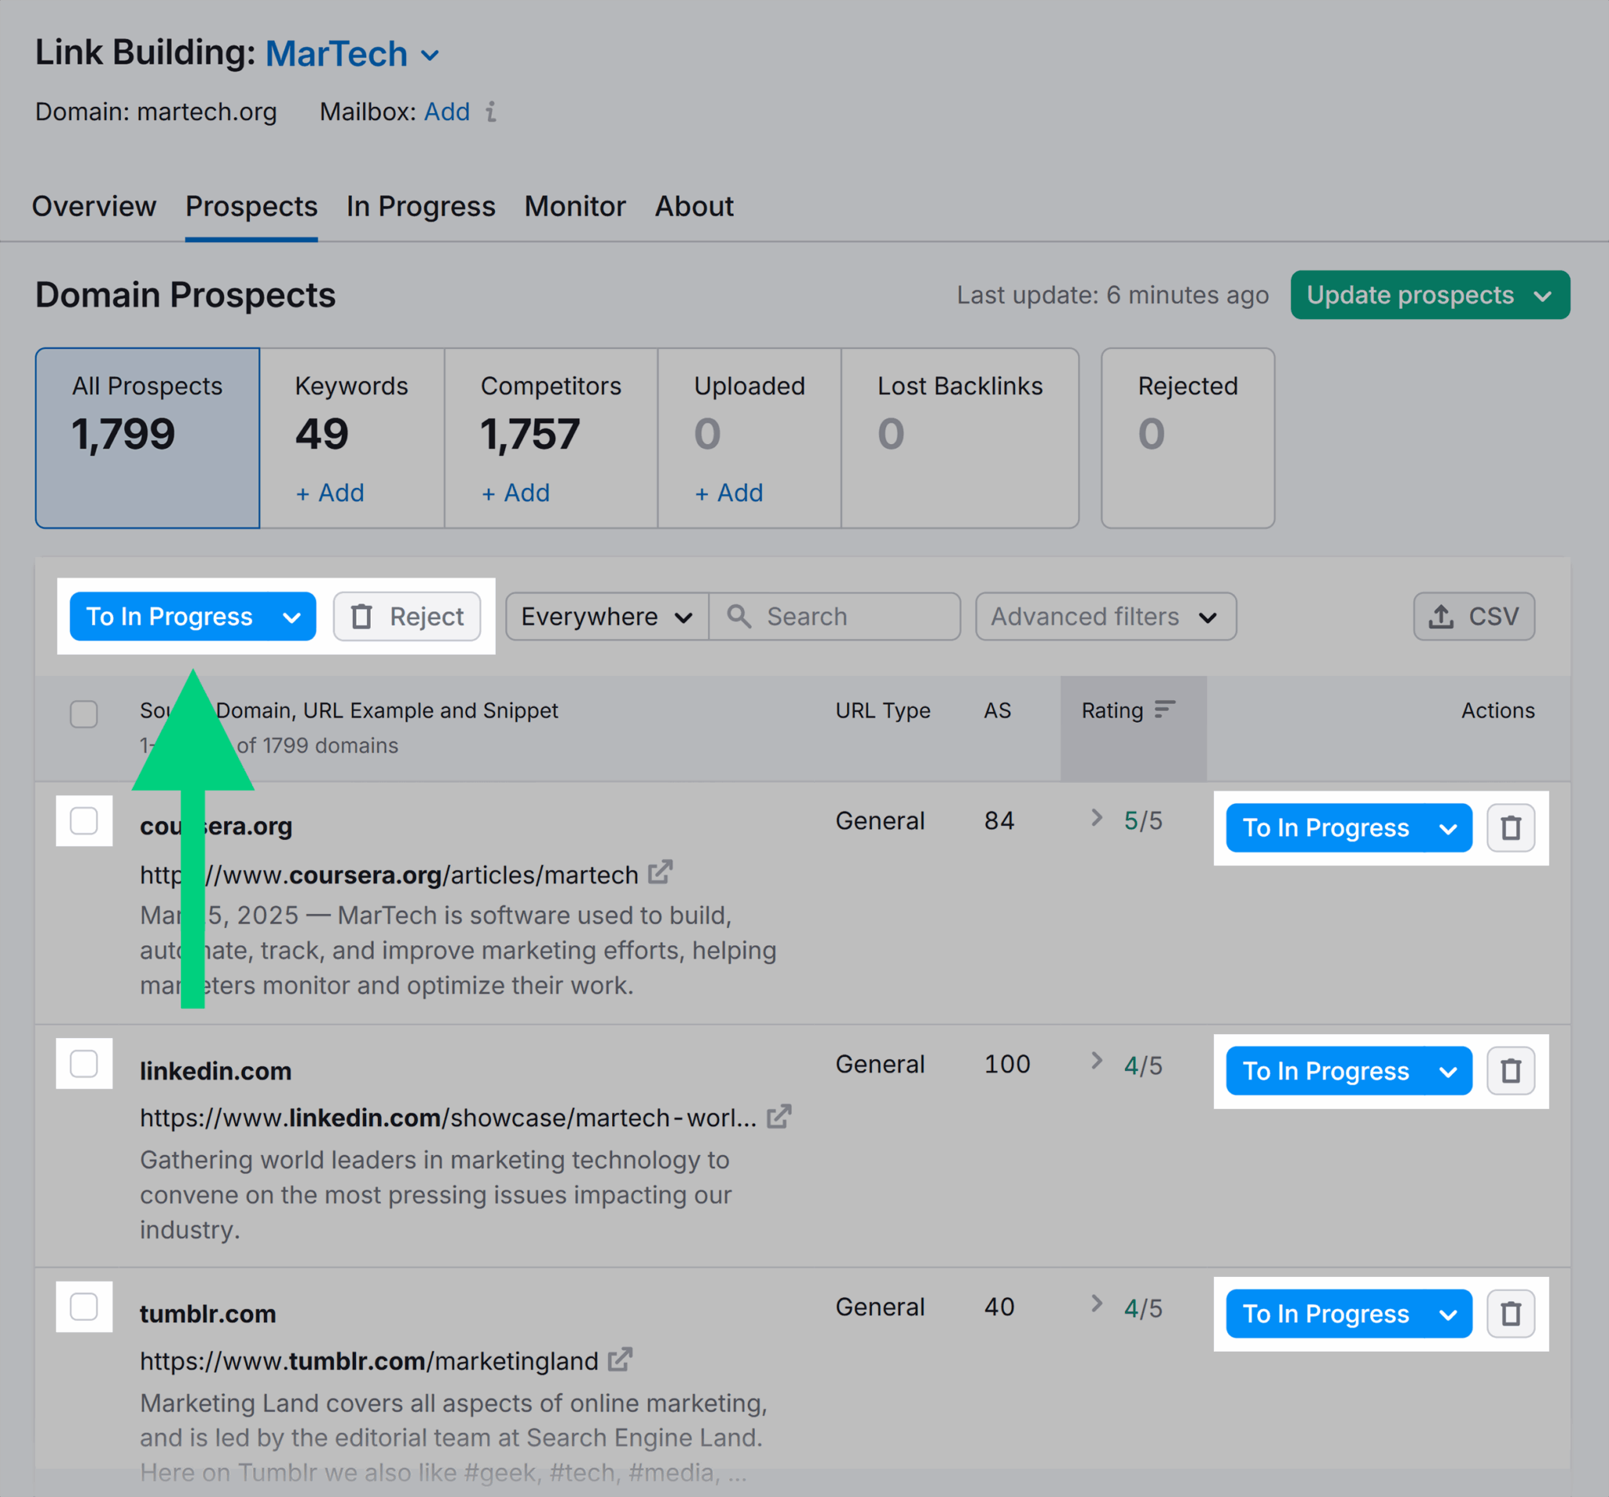This screenshot has height=1497, width=1609.
Task: Click the info icon next to Mailbox
Action: pyautogui.click(x=490, y=112)
